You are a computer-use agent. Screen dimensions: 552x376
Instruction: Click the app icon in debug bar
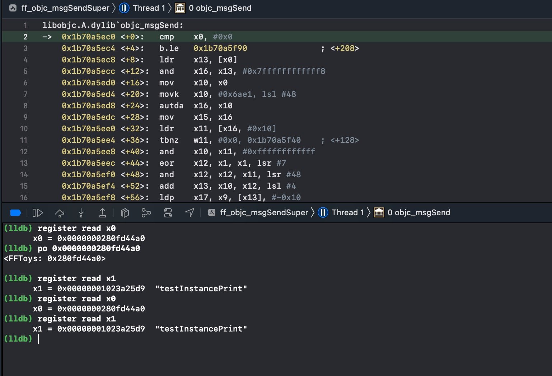[212, 212]
